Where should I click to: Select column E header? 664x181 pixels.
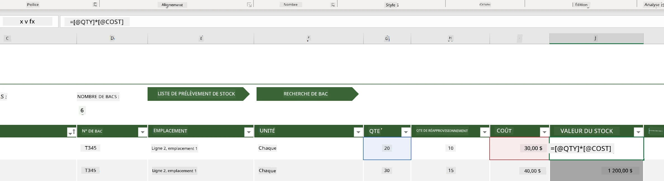coord(201,39)
